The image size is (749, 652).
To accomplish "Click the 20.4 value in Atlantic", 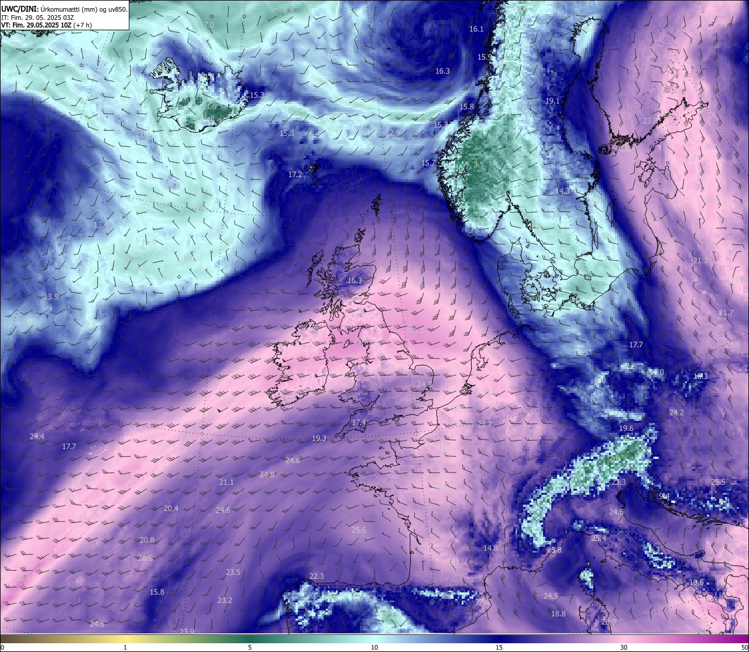I will (x=171, y=509).
